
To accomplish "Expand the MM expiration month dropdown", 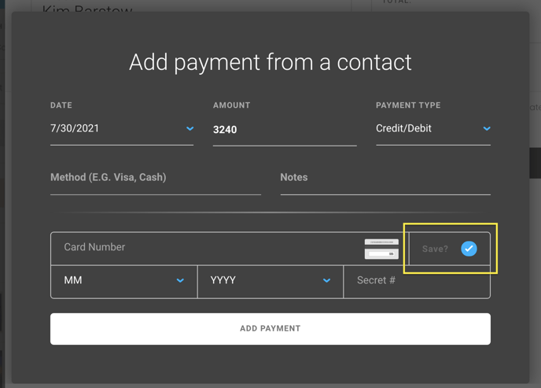I will click(124, 280).
